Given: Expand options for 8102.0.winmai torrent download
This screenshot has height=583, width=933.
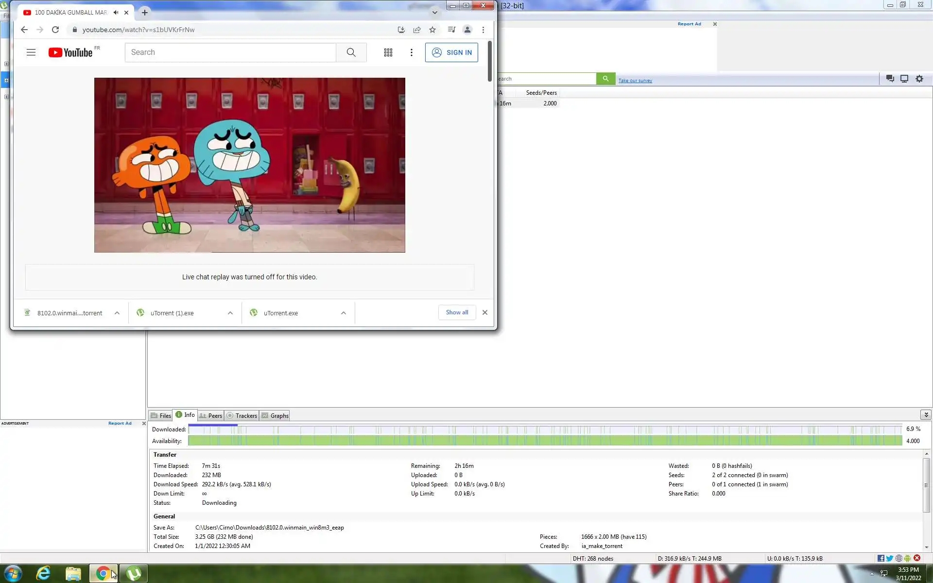Looking at the screenshot, I should pos(117,313).
